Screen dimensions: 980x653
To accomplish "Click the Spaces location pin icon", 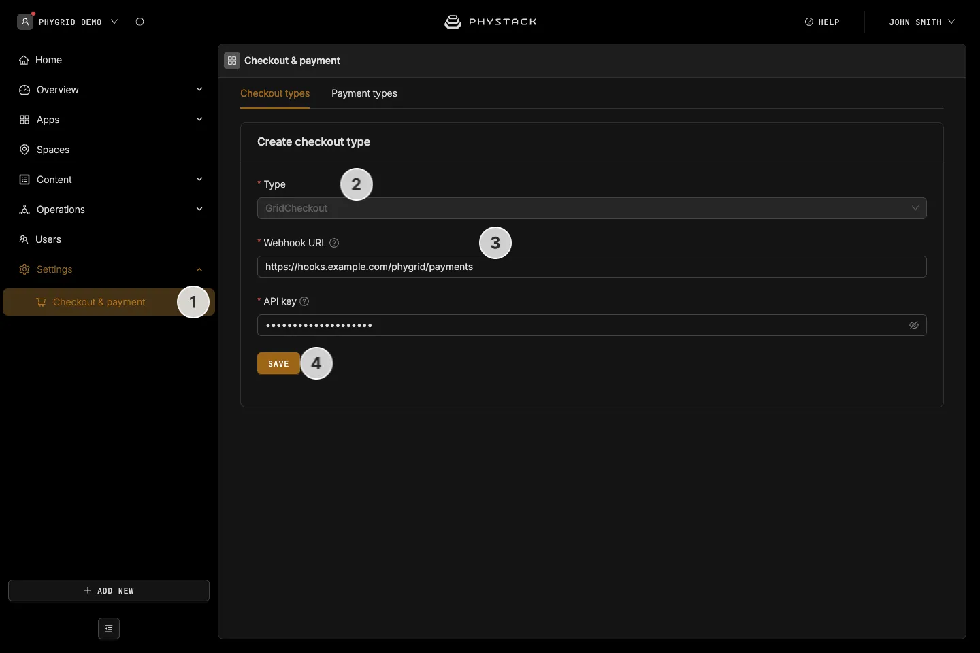I will pos(24,150).
